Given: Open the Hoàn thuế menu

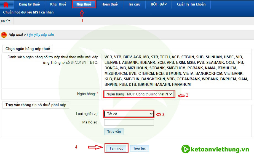Looking at the screenshot, I should click(109, 4).
